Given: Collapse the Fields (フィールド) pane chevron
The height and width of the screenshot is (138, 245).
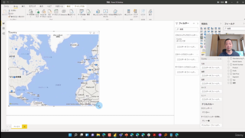Looking at the screenshot, I should click(244, 24).
